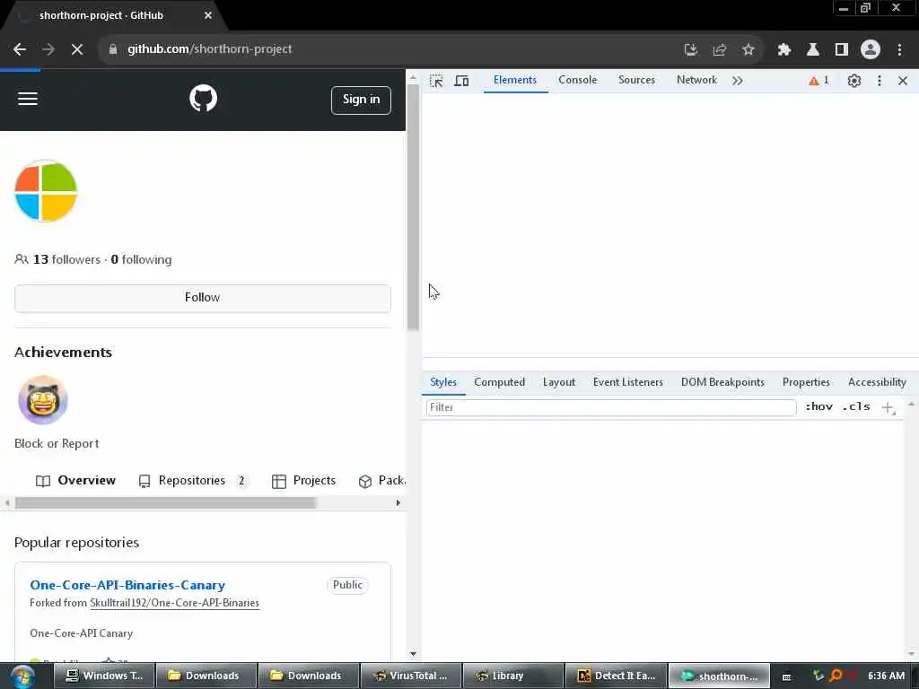Viewport: 919px width, 689px height.
Task: Open DevTools settings gear
Action: coord(854,81)
